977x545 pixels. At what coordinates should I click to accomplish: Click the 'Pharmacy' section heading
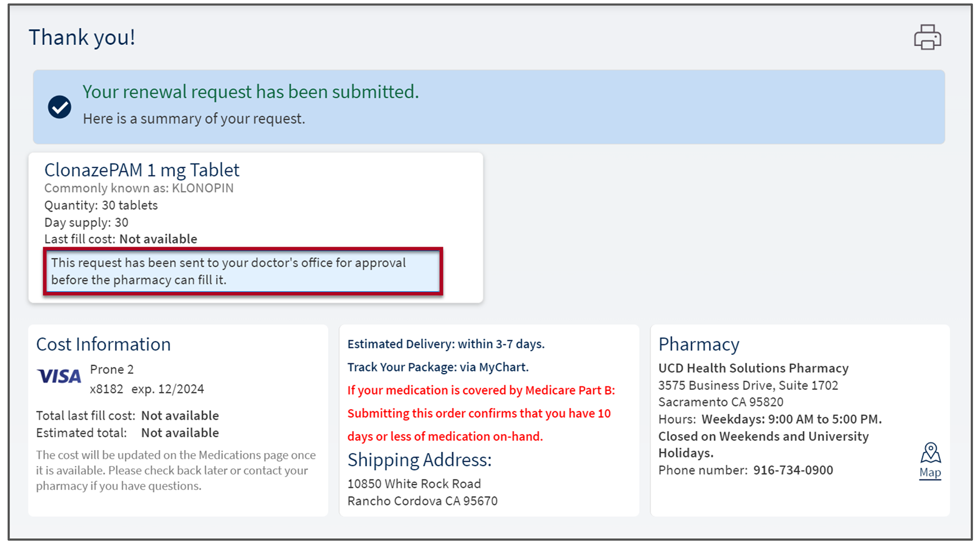699,344
